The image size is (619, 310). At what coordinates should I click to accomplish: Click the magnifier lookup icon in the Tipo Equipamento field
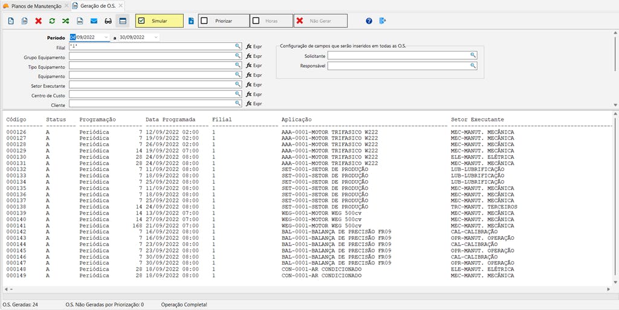(x=238, y=65)
